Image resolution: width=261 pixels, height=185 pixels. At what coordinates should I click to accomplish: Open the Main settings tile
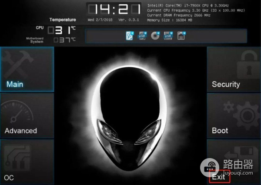click(27, 69)
